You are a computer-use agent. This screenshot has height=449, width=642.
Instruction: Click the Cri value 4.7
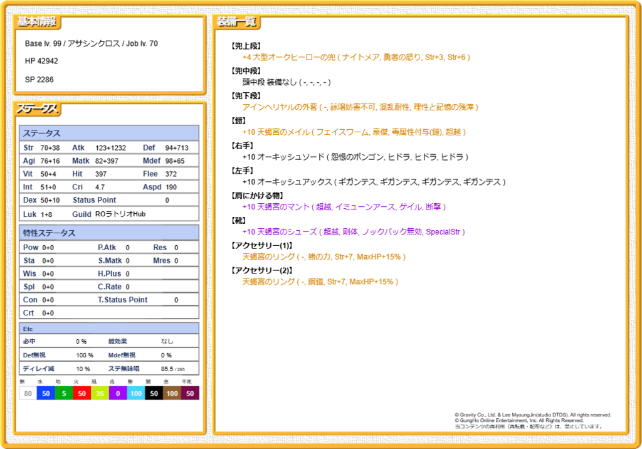pos(100,188)
